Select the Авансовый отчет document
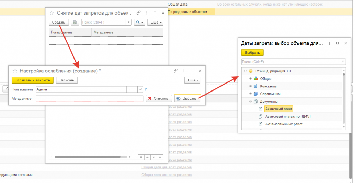This screenshot has width=355, height=183. pos(278,109)
